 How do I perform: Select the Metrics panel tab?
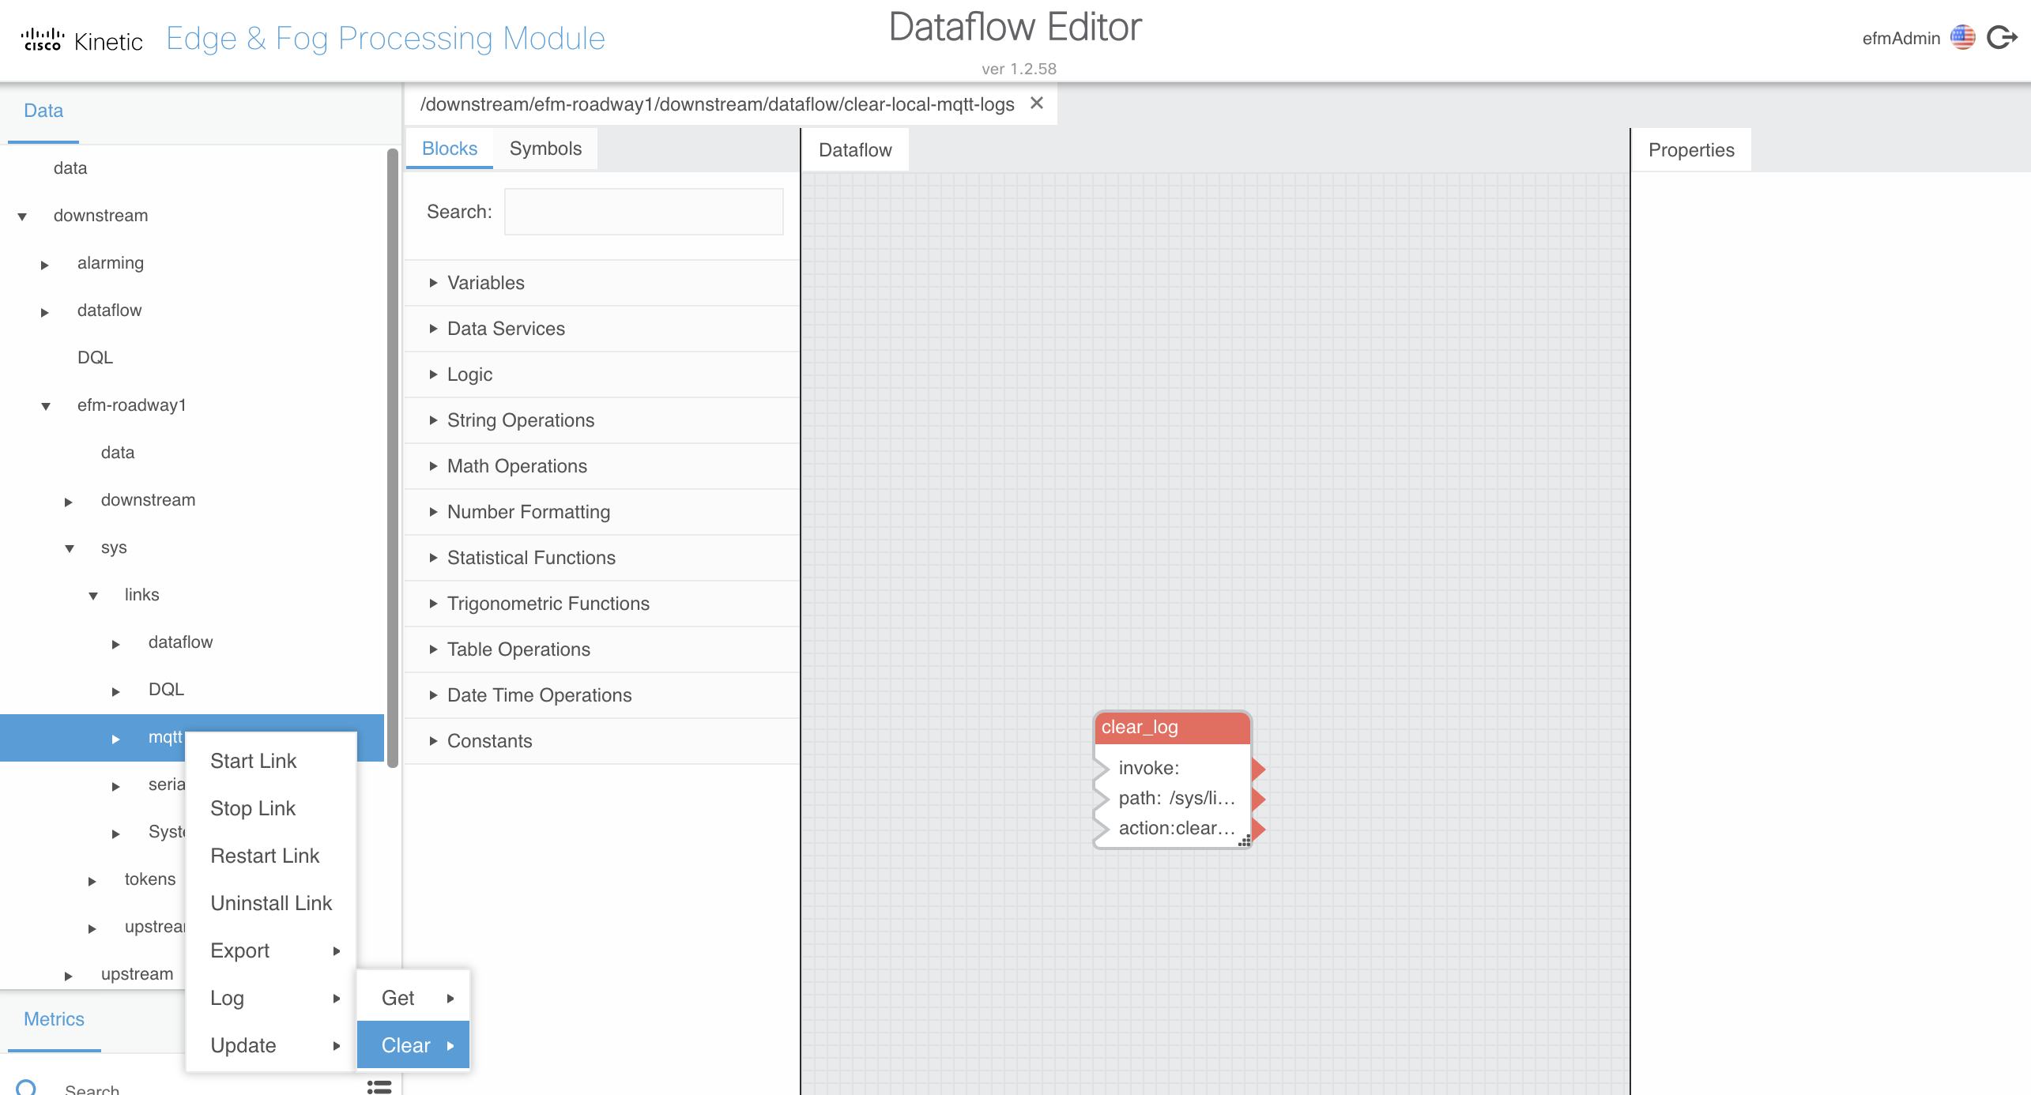(x=54, y=1019)
